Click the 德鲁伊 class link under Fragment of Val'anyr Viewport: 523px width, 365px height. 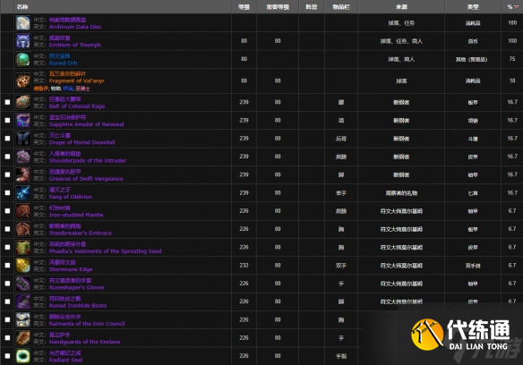(x=40, y=89)
